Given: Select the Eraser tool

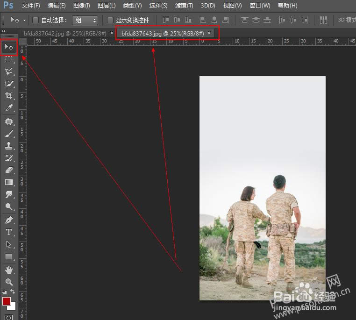Looking at the screenshot, I should tap(9, 170).
